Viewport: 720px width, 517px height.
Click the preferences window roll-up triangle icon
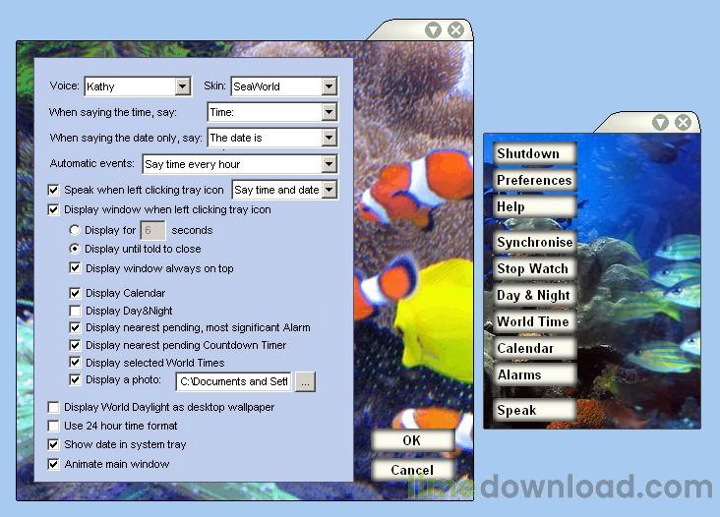[433, 30]
